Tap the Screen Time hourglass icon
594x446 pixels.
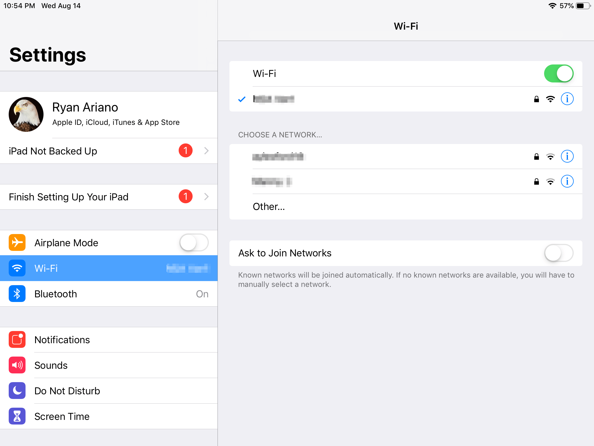tap(17, 416)
